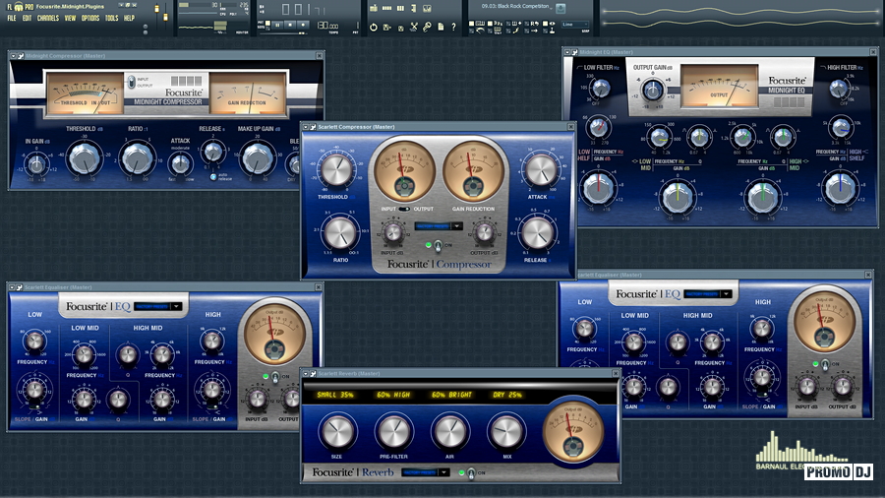This screenshot has height=498, width=885.
Task: Toggle the ON switch of left Scarlett EQ
Action: click(275, 377)
